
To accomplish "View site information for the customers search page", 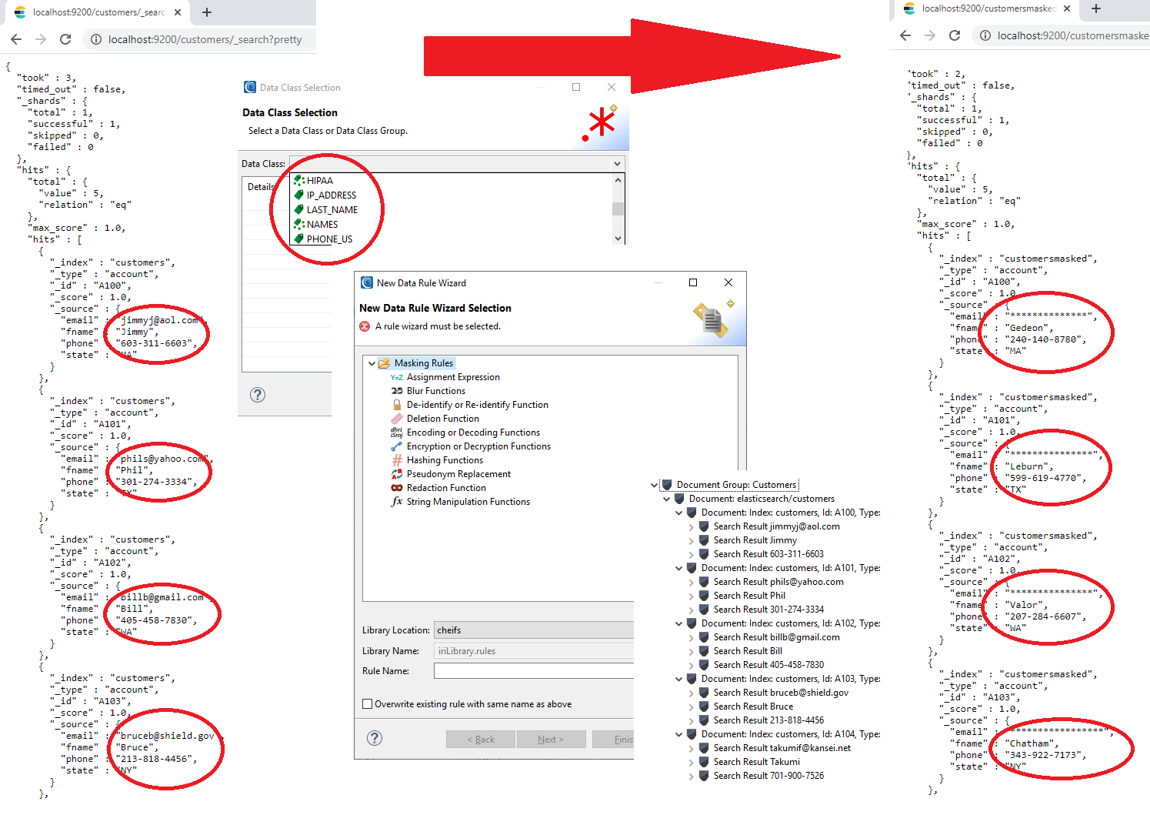I will pos(96,39).
